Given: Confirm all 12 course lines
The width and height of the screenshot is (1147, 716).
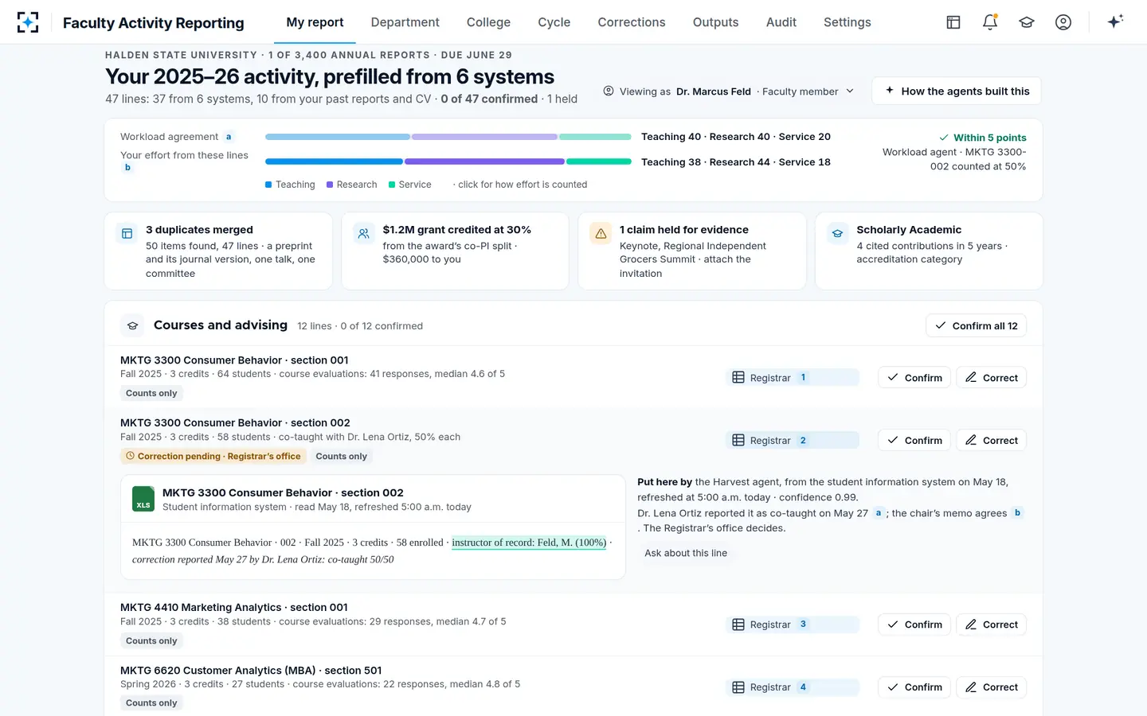Looking at the screenshot, I should (x=976, y=325).
